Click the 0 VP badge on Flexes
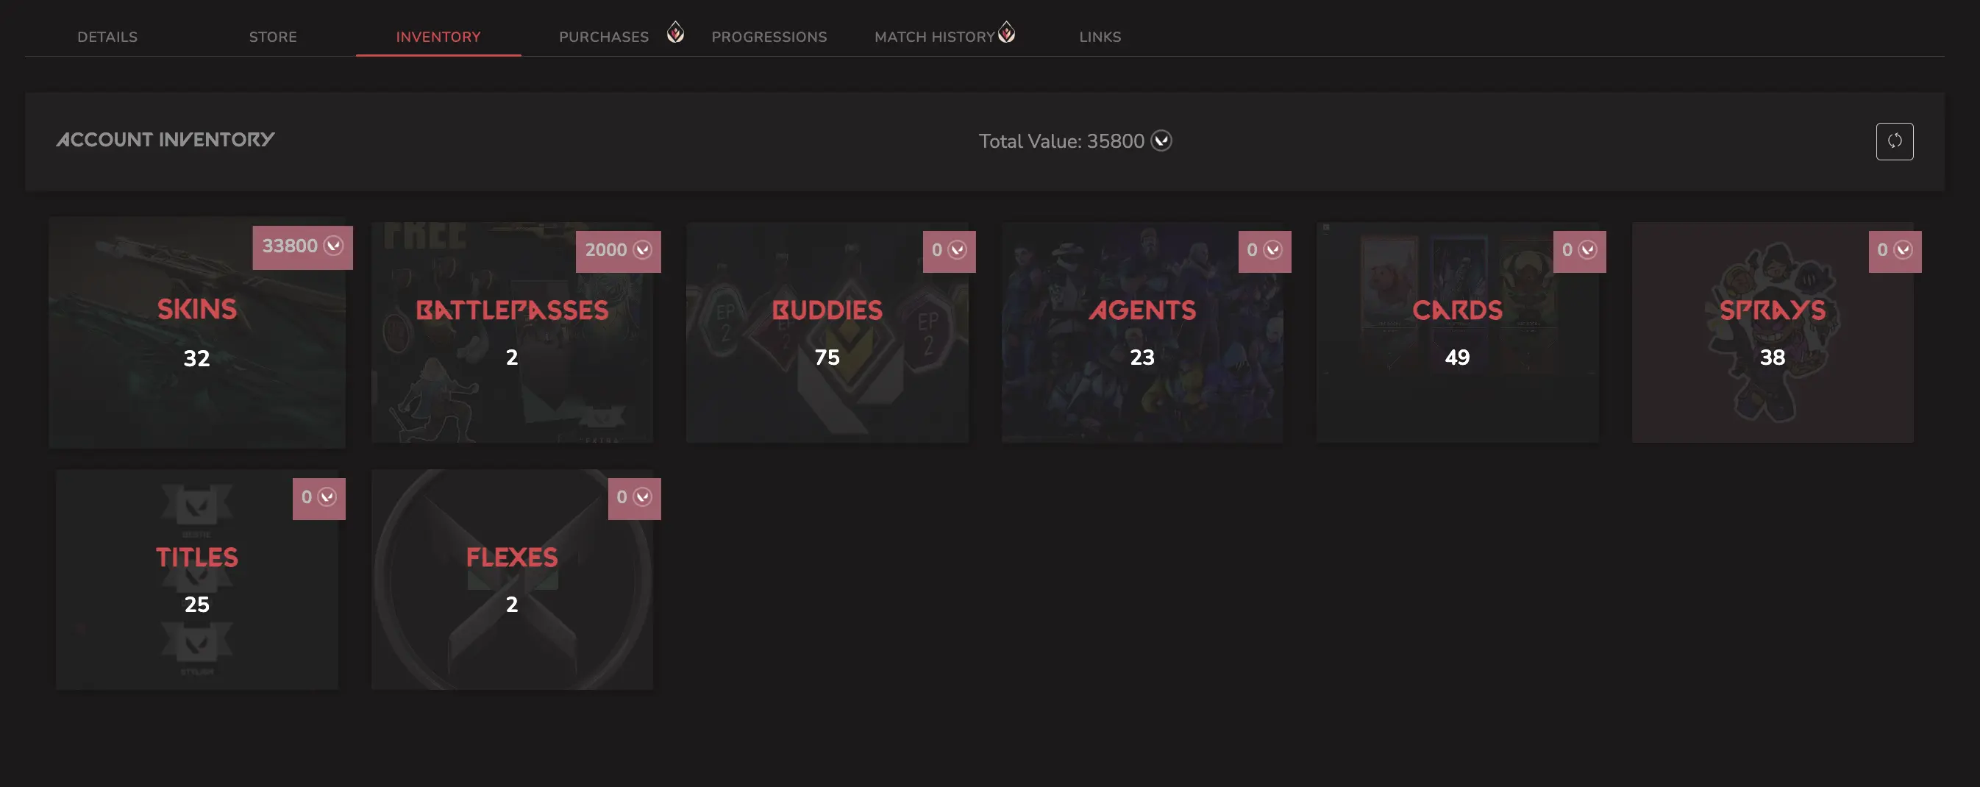This screenshot has width=1980, height=787. (x=634, y=498)
